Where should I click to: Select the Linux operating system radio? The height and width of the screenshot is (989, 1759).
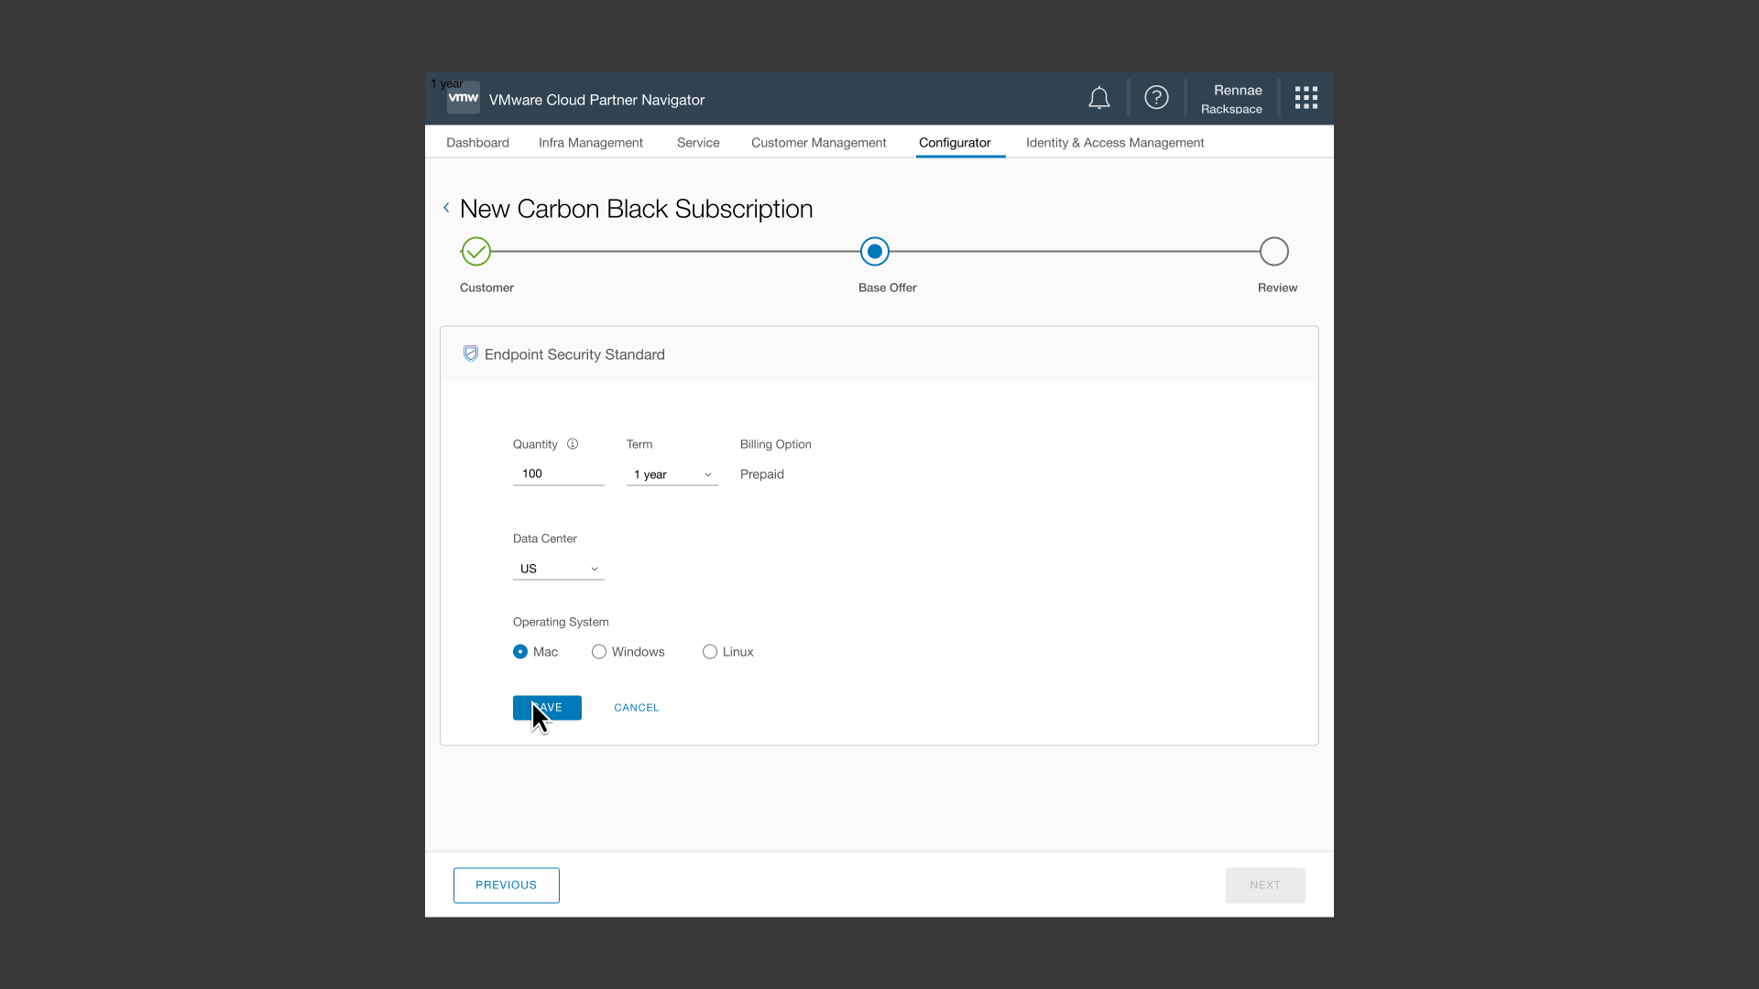pos(710,652)
